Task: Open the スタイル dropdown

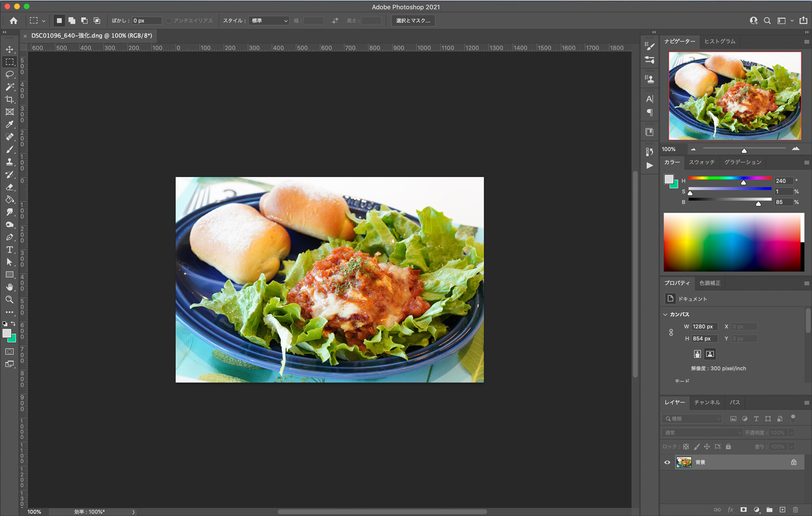Action: click(268, 21)
